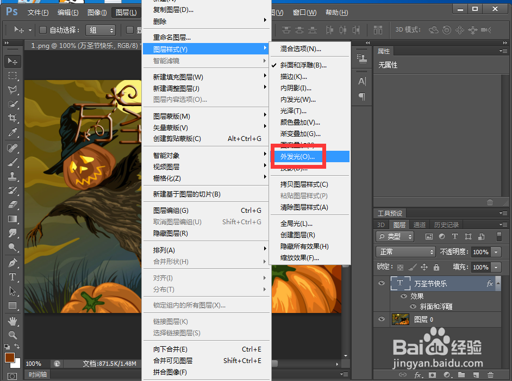Open blend mode 正常 dropdown
This screenshot has height=381, width=512.
405,252
